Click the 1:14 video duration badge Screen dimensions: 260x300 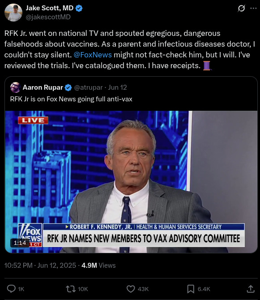pyautogui.click(x=20, y=243)
